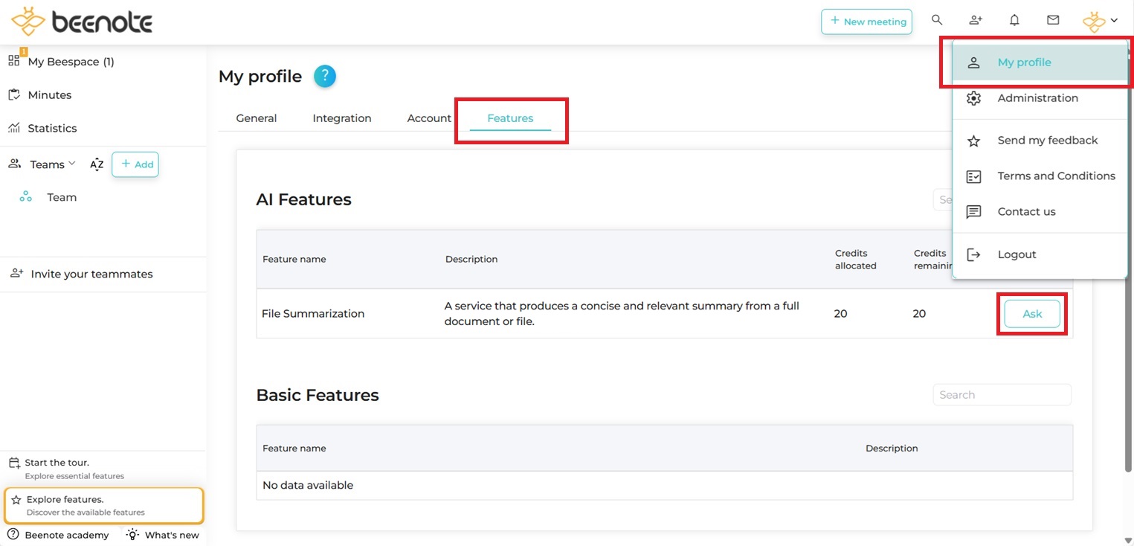The image size is (1134, 546).
Task: Choose Administration from the user menu
Action: [x=1037, y=98]
